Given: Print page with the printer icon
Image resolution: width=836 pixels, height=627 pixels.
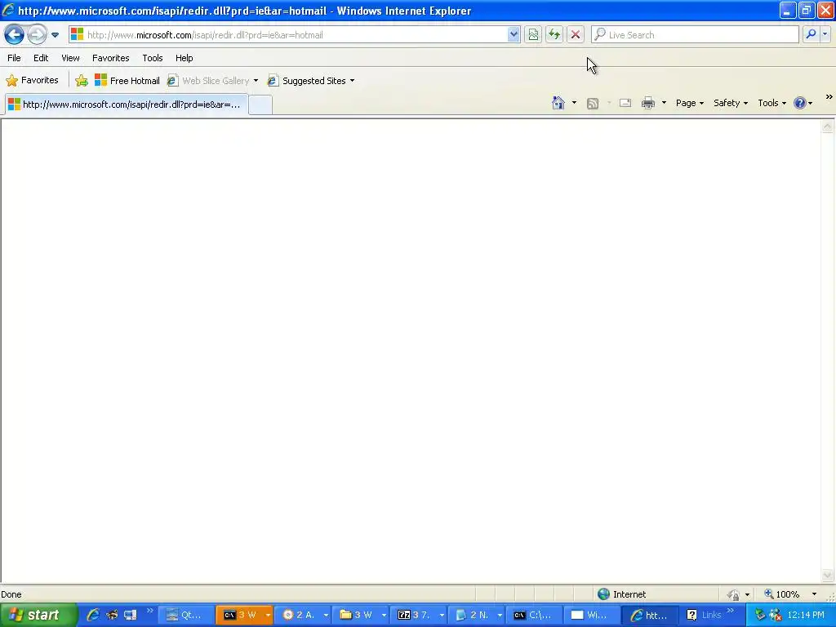Looking at the screenshot, I should coord(647,103).
